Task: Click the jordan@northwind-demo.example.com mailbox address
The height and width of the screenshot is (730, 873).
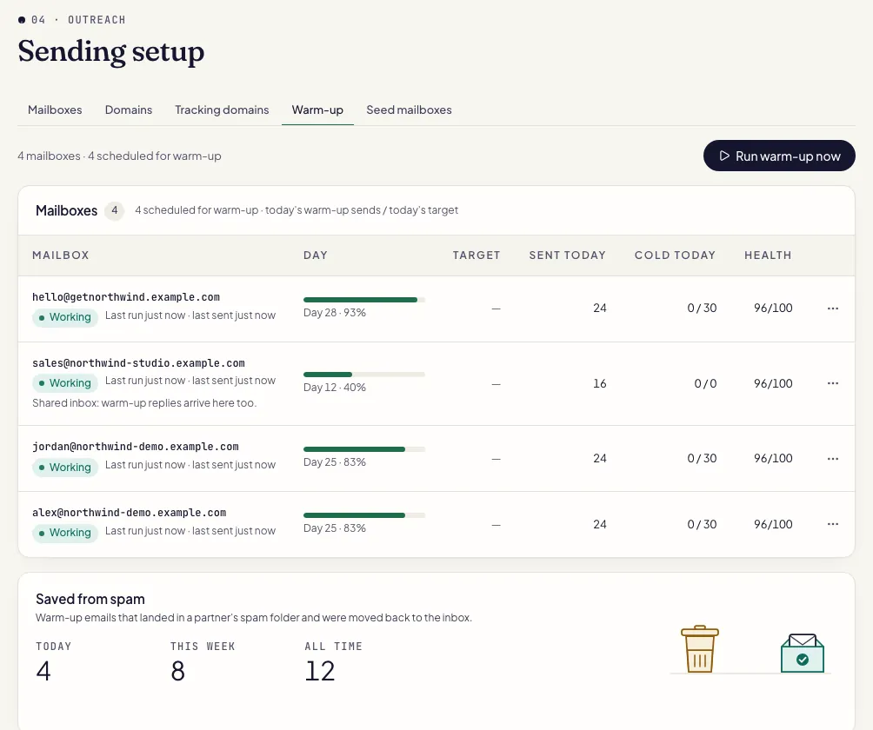Action: pos(136,446)
